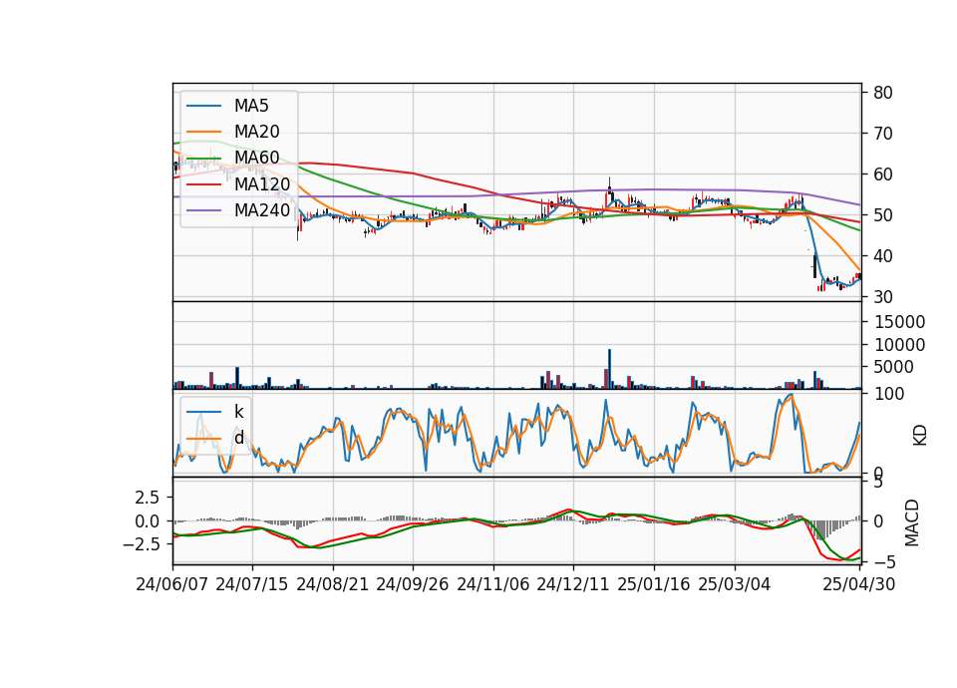Click the 24/07/15 date label
This screenshot has width=957, height=688.
click(252, 584)
